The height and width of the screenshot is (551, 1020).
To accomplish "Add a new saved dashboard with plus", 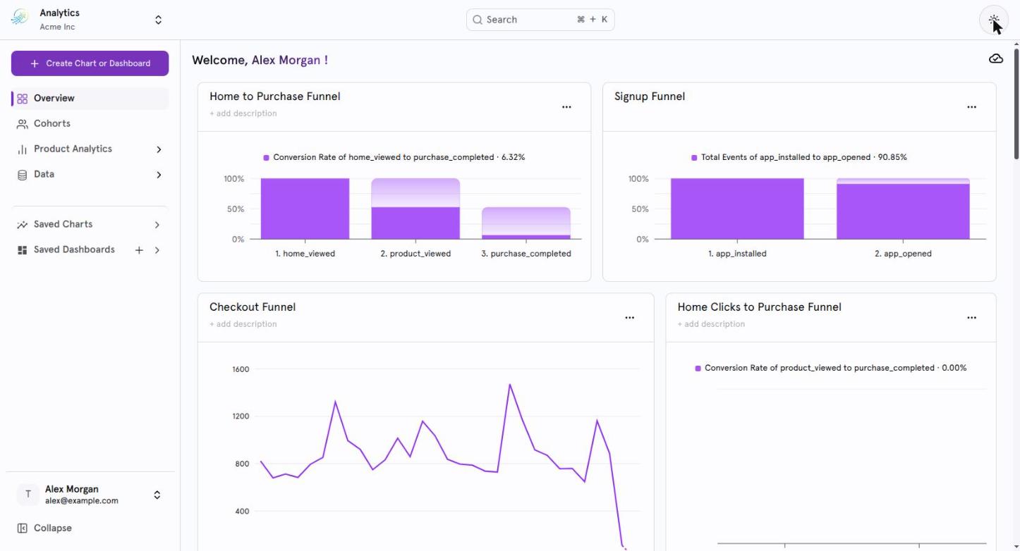I will coord(139,250).
